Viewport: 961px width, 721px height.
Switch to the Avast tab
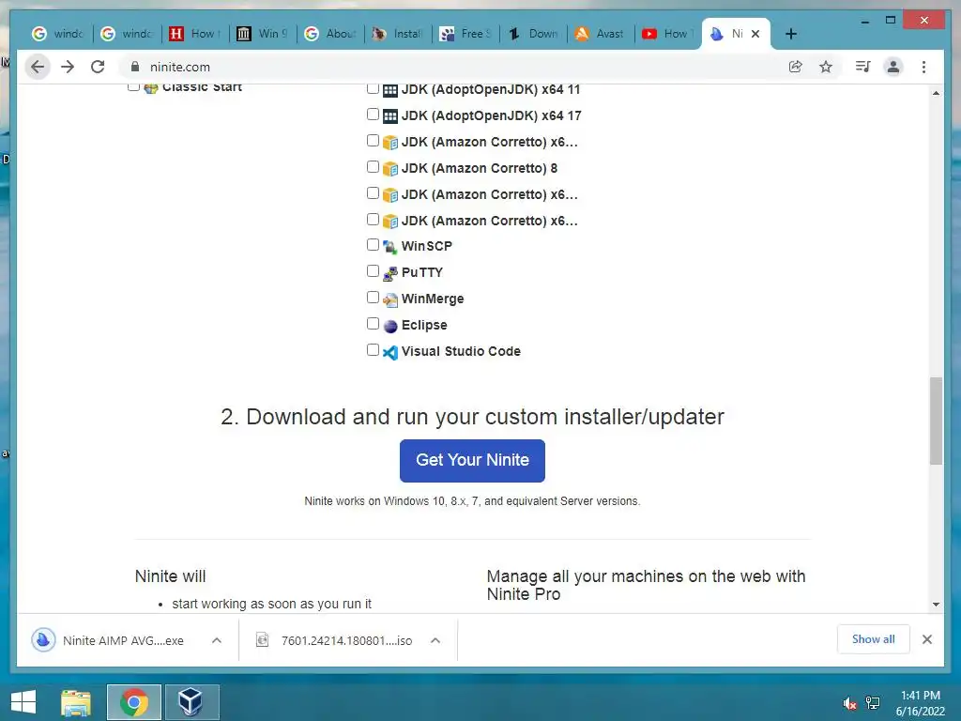pyautogui.click(x=600, y=34)
